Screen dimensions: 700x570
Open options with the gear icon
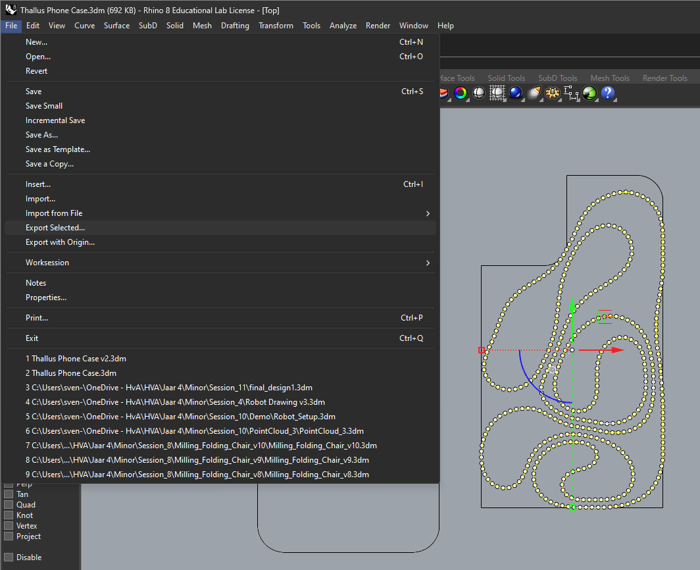tap(553, 93)
